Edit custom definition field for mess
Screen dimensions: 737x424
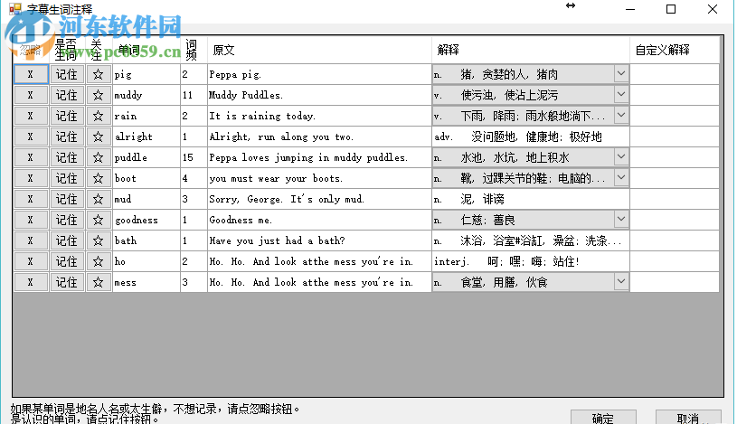[675, 282]
